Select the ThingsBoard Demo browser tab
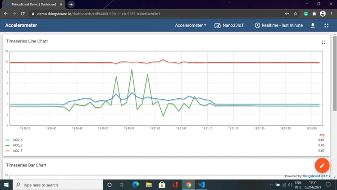This screenshot has height=190, width=337. coord(34,4)
